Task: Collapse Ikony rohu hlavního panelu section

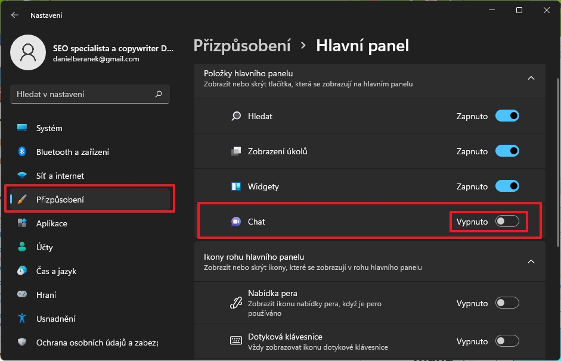Action: (531, 262)
